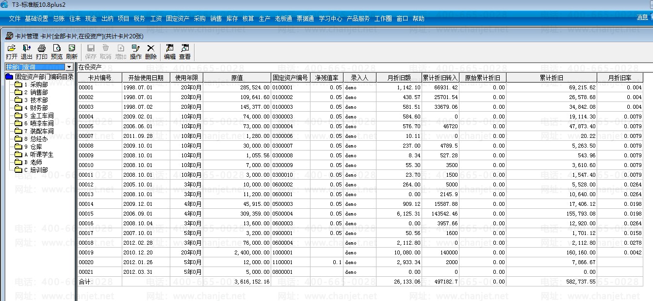The image size is (653, 301).
Task: Click the 打开 (Open) toolbar icon
Action: pos(12,52)
